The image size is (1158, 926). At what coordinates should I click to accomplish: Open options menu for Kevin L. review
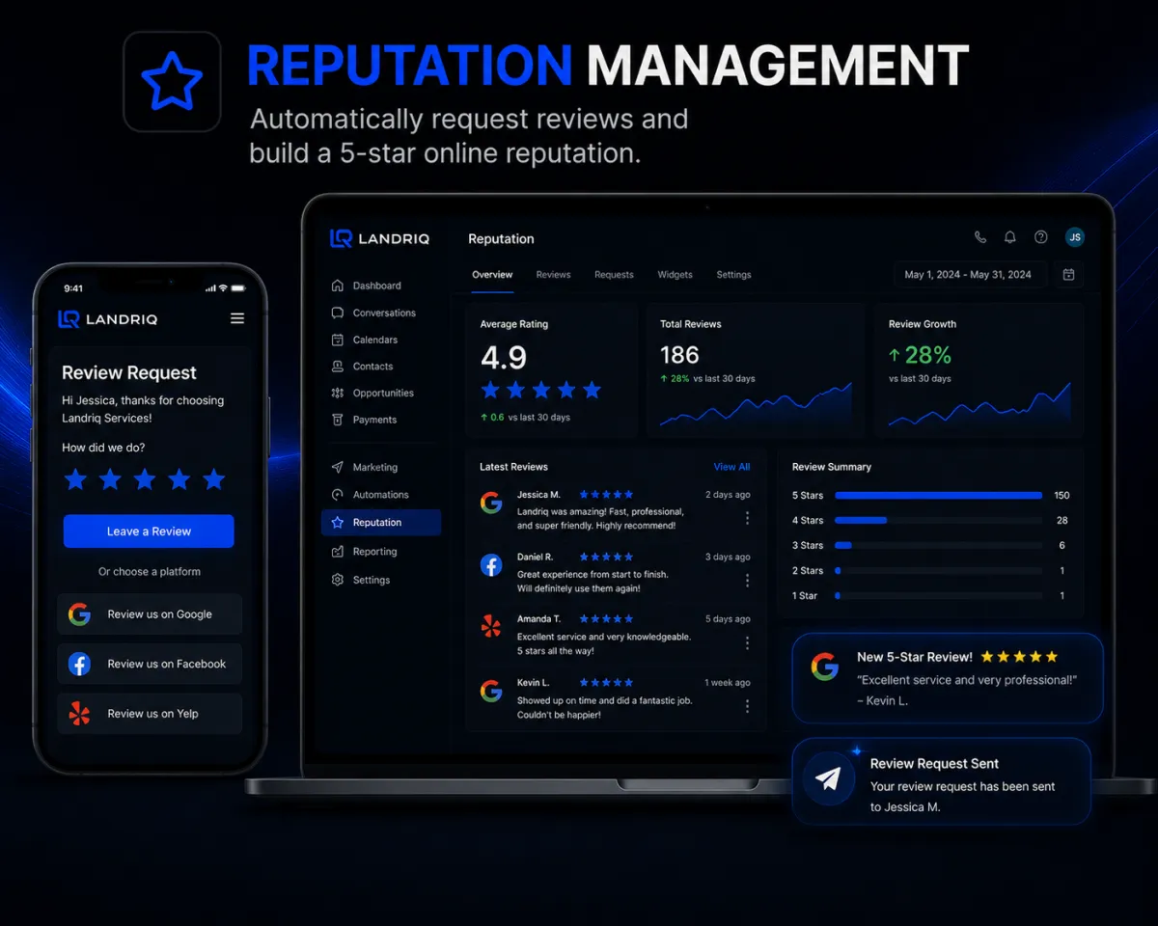click(x=747, y=706)
